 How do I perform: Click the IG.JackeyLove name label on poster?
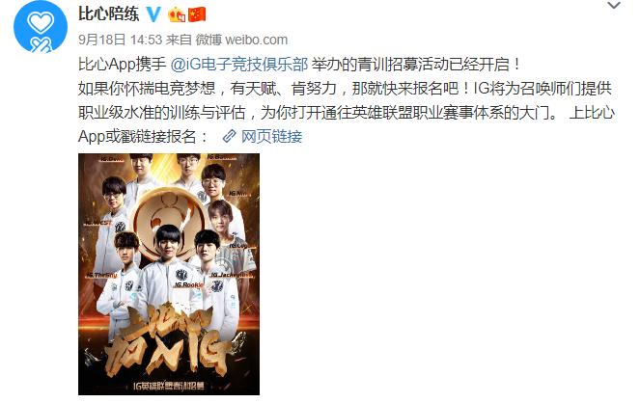(232, 275)
